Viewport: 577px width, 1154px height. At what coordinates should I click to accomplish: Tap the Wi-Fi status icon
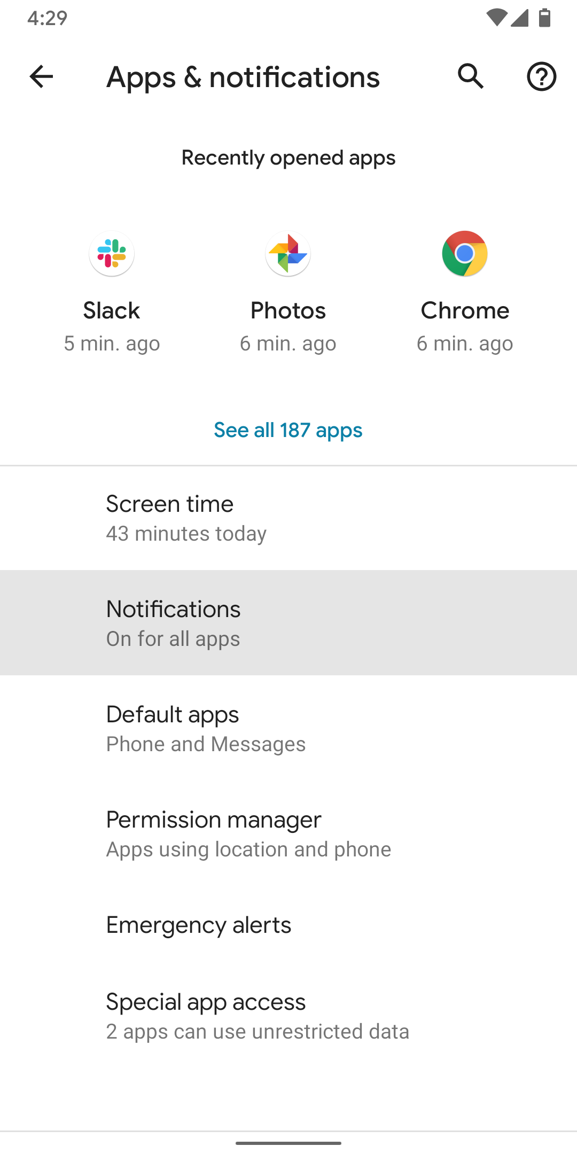pos(496,18)
